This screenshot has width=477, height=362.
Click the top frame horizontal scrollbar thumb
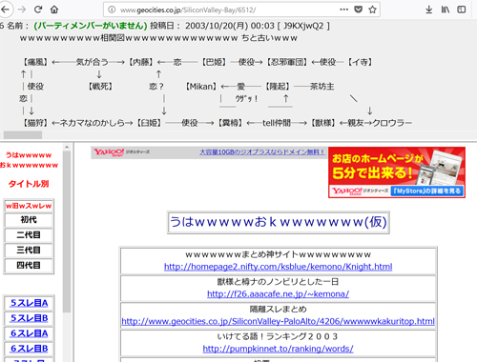23,135
